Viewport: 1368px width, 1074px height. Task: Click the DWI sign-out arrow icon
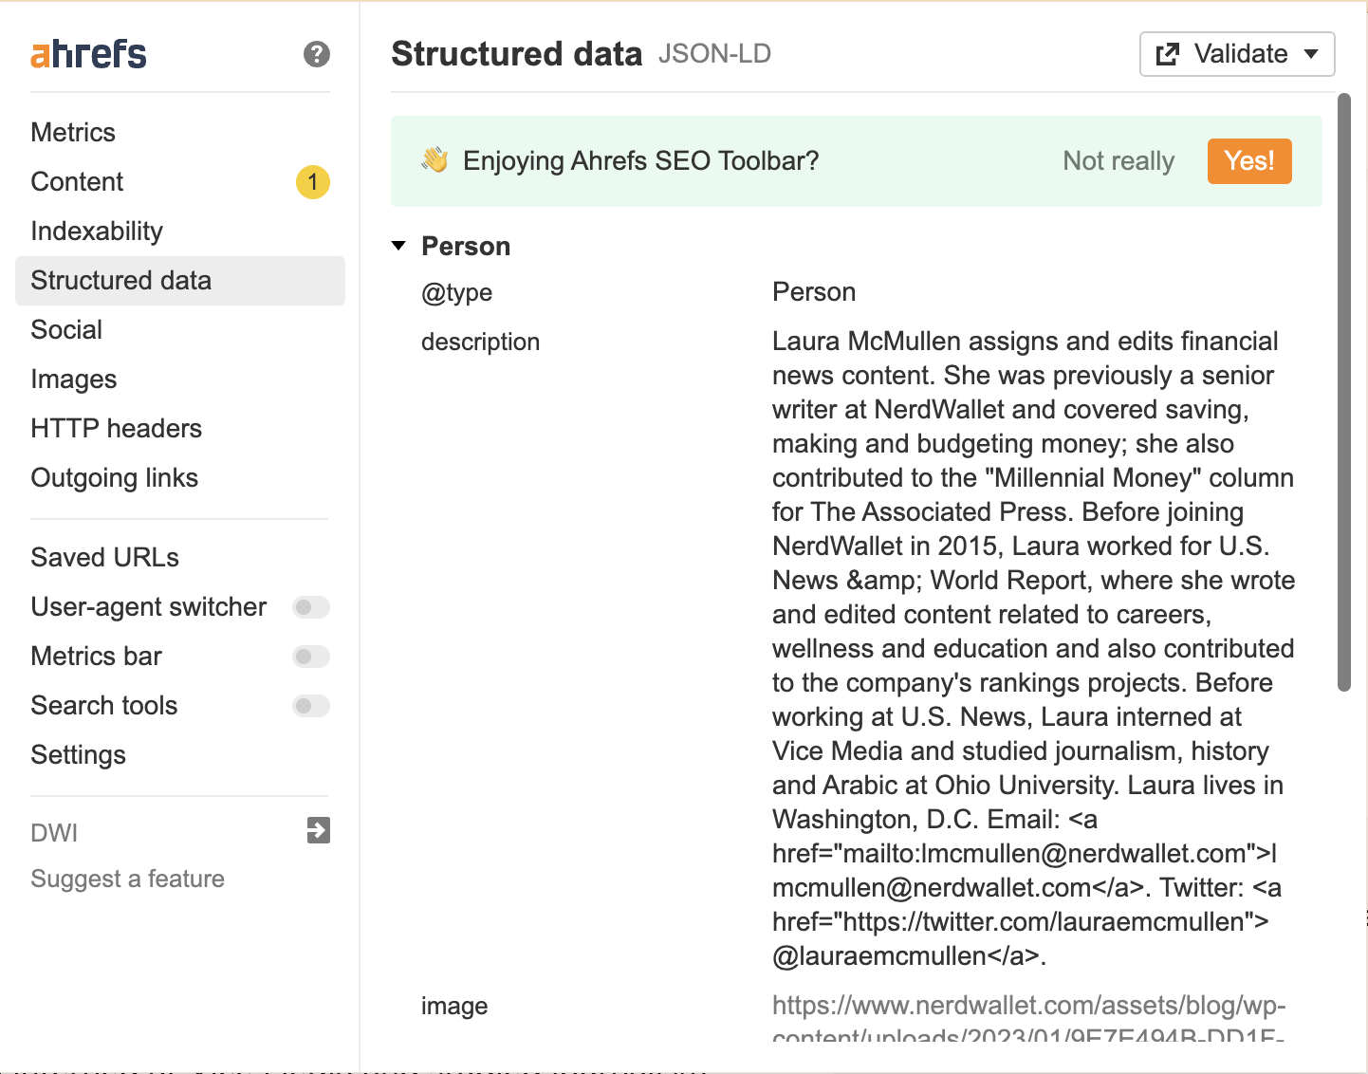coord(319,830)
